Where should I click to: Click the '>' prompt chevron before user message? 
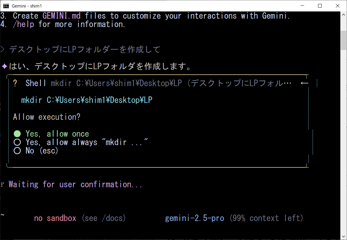coord(2,49)
